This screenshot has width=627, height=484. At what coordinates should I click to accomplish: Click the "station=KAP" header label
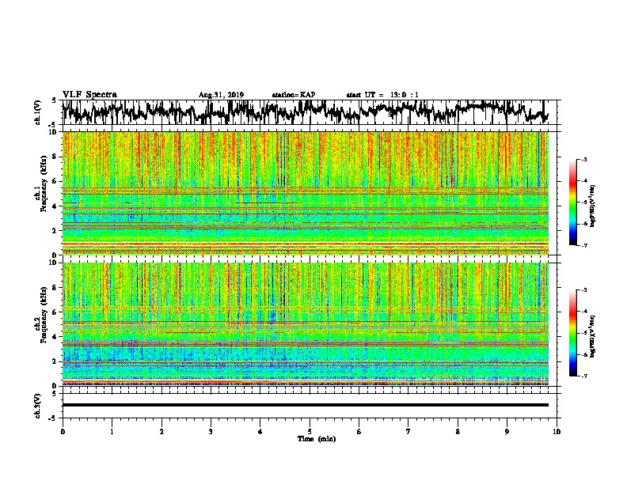pos(294,95)
